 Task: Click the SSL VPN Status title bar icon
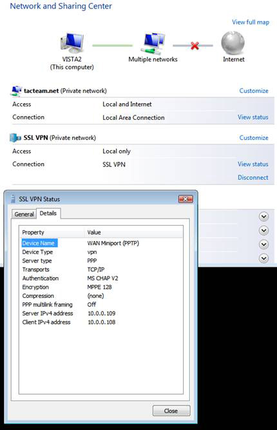13,199
